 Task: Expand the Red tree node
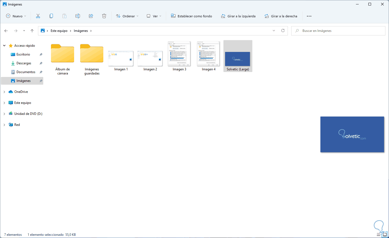(4, 125)
